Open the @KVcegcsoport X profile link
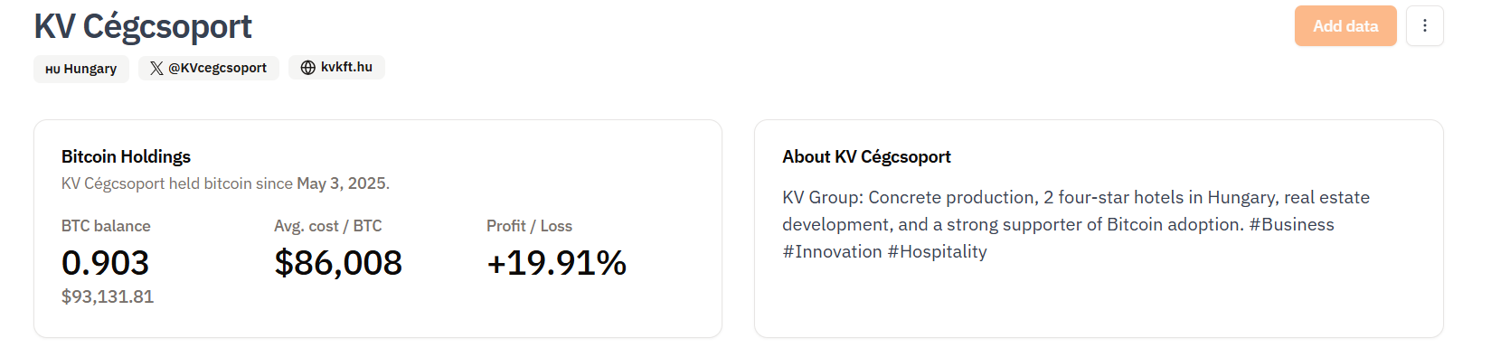1491x357 pixels. click(209, 68)
